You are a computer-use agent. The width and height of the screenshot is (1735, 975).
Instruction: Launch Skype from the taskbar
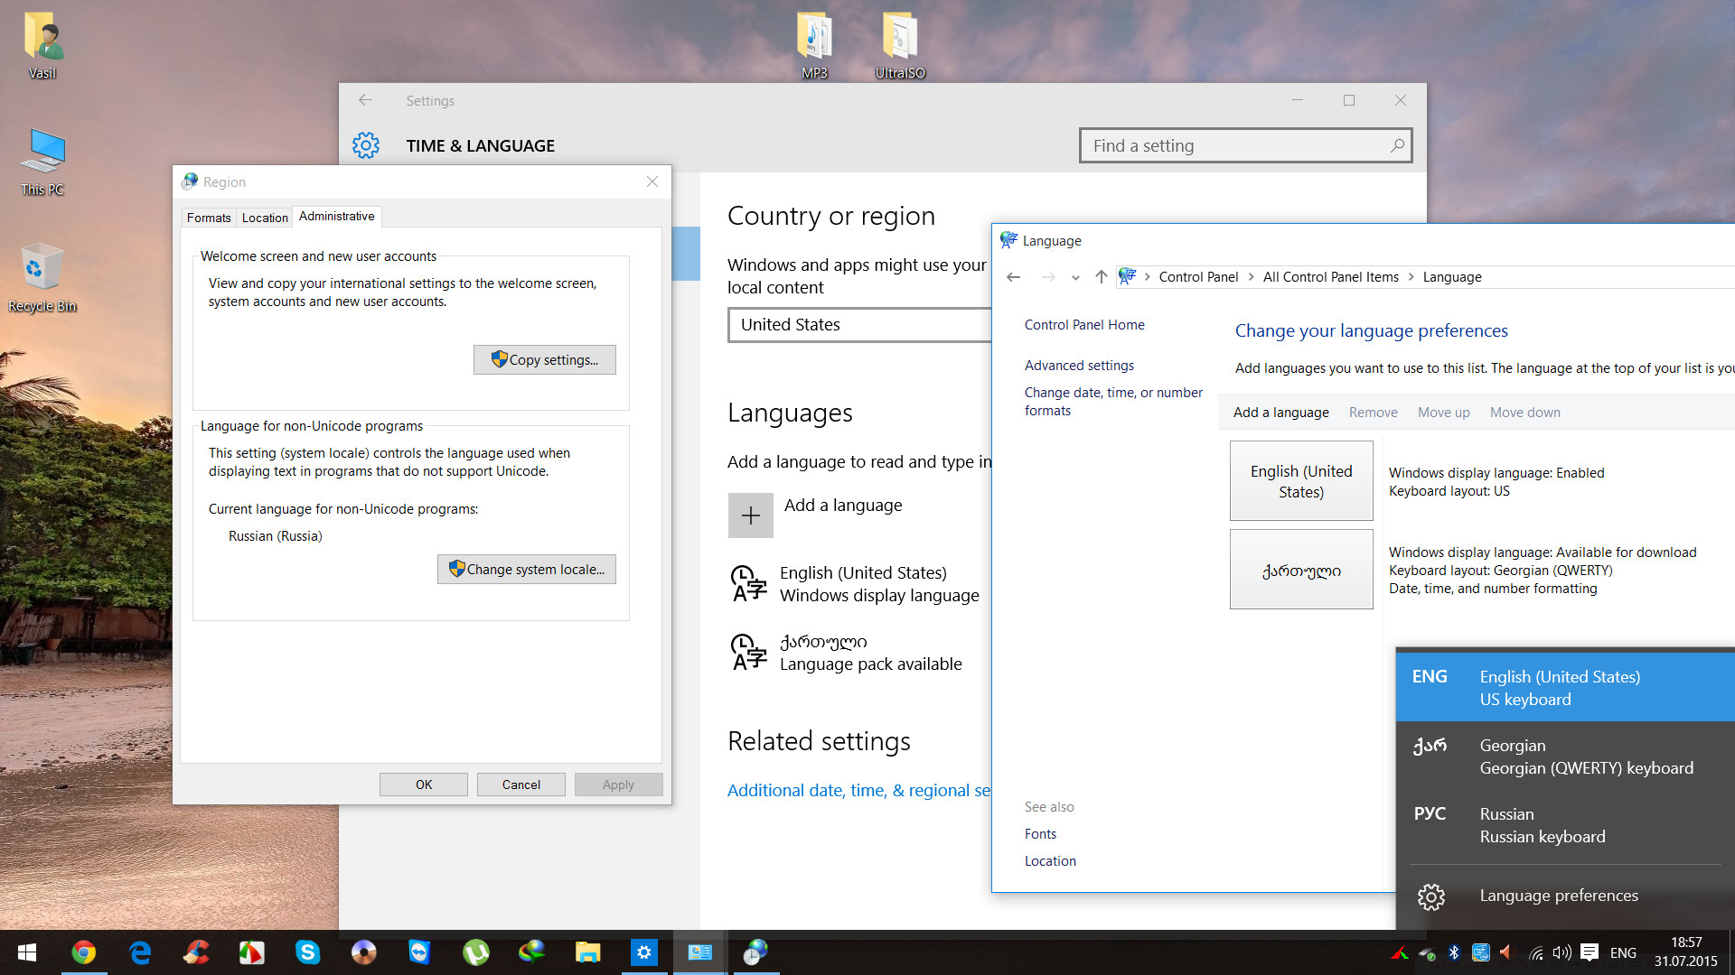click(307, 952)
